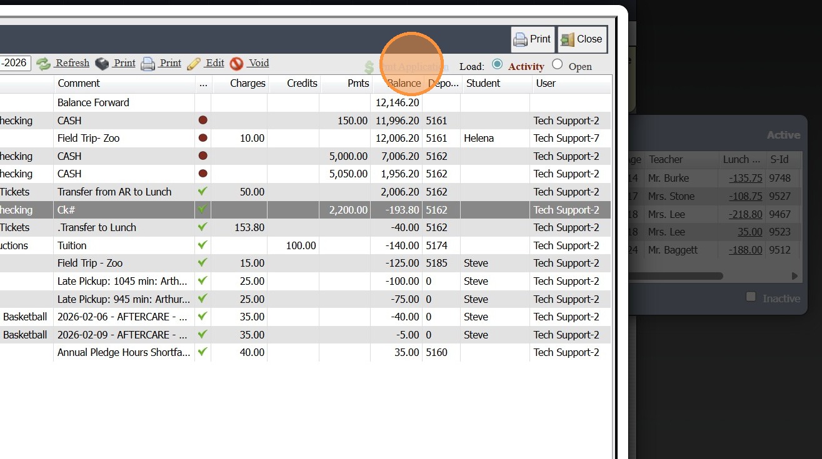
Task: Click the Void link in toolbar
Action: click(259, 63)
